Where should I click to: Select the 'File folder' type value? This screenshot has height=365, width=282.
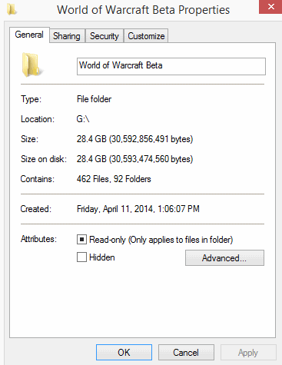coord(94,99)
